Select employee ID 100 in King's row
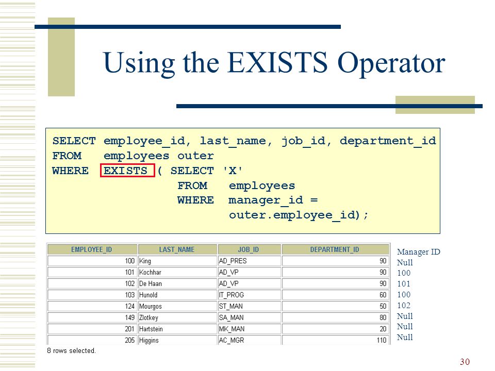This screenshot has height=371, width=495. pyautogui.click(x=92, y=261)
